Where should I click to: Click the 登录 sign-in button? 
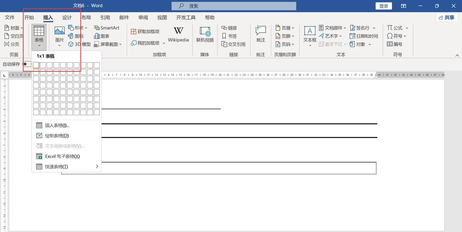(383, 6)
